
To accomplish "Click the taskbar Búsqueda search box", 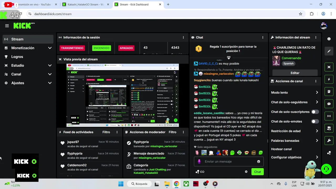I will (139, 184).
